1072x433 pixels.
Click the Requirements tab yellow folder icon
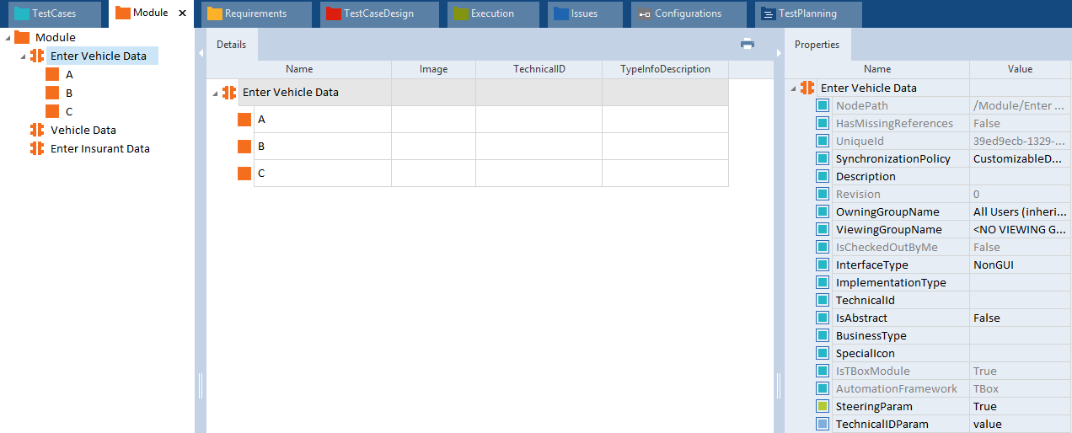pos(215,13)
